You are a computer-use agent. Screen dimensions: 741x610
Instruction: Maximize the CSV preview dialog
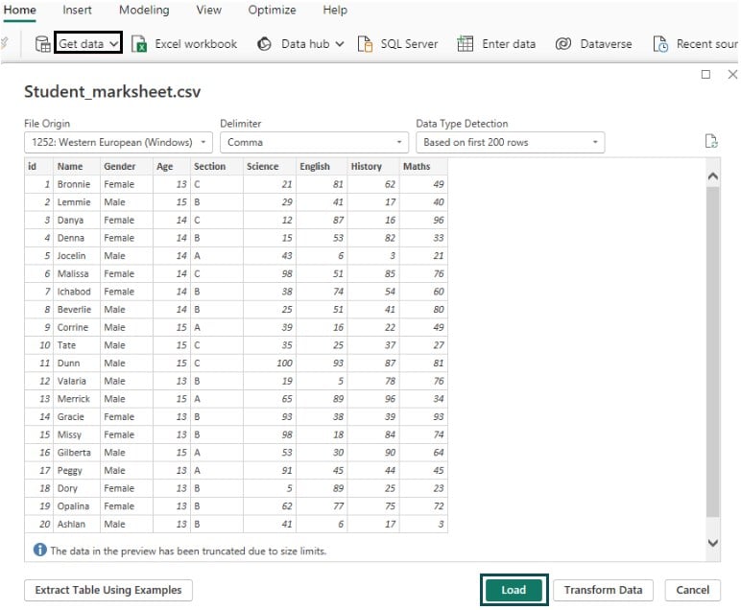[x=705, y=74]
